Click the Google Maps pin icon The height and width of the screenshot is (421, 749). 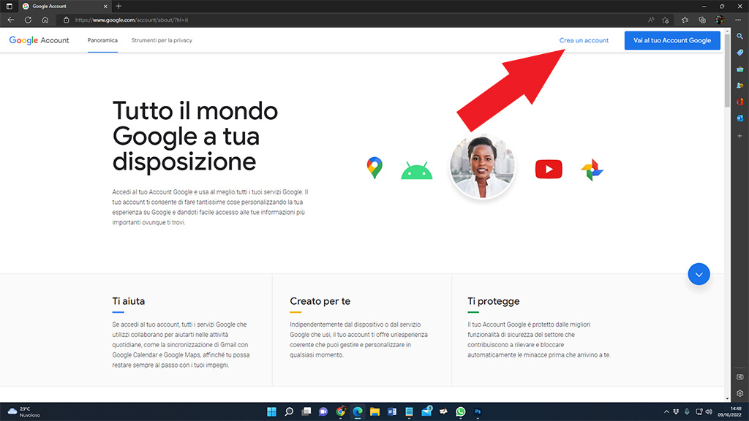[x=374, y=167]
